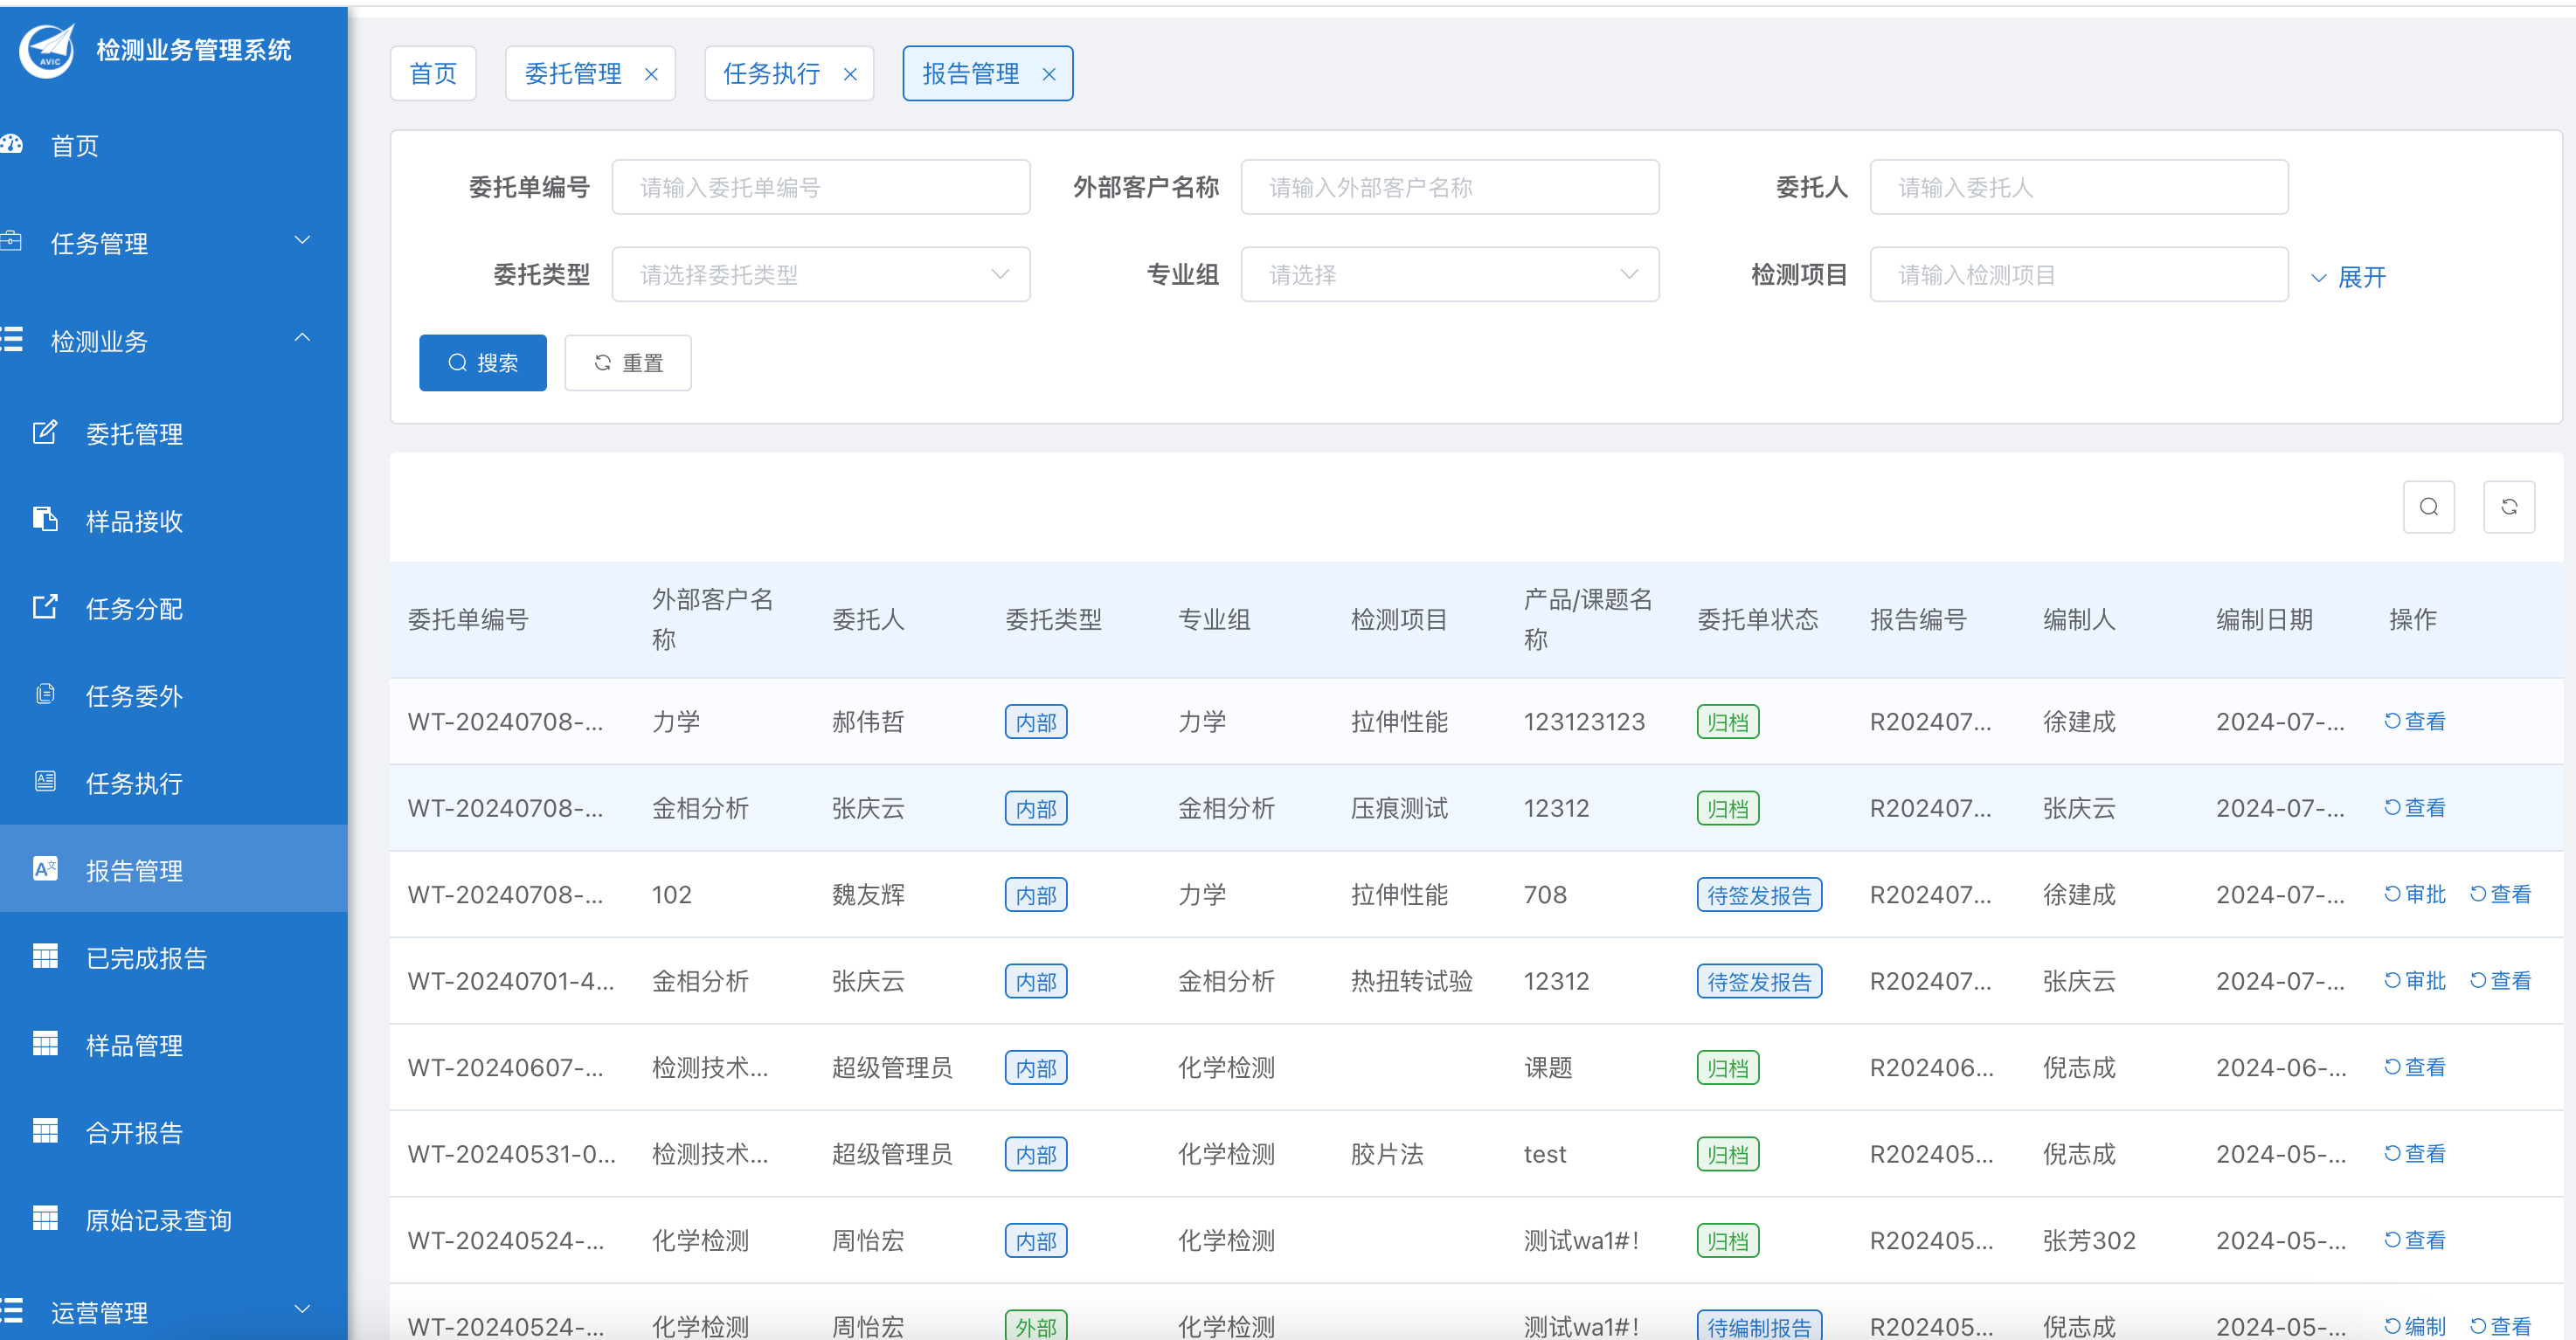Focus 委托单编号 input field
Image resolution: width=2576 pixels, height=1340 pixels.
click(821, 187)
